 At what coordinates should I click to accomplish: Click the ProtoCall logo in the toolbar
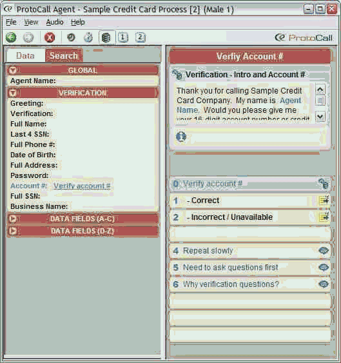pyautogui.click(x=304, y=37)
